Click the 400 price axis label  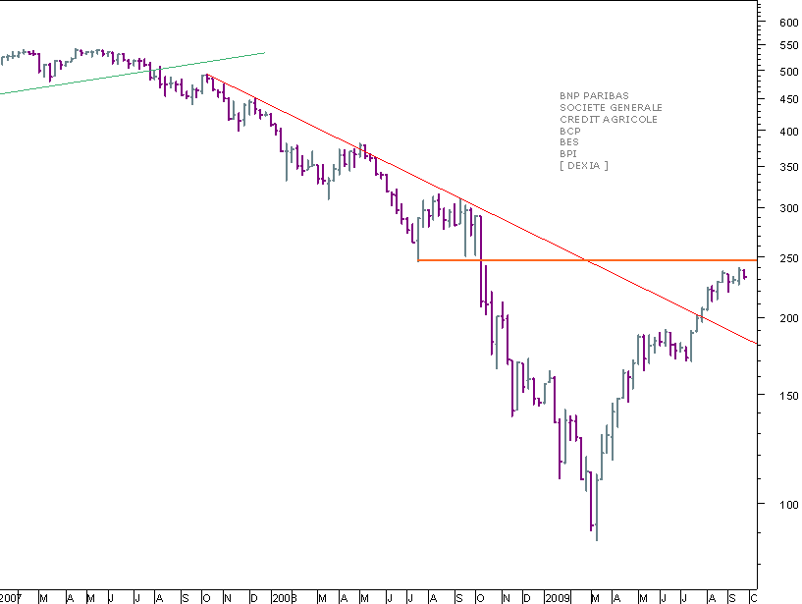click(788, 132)
